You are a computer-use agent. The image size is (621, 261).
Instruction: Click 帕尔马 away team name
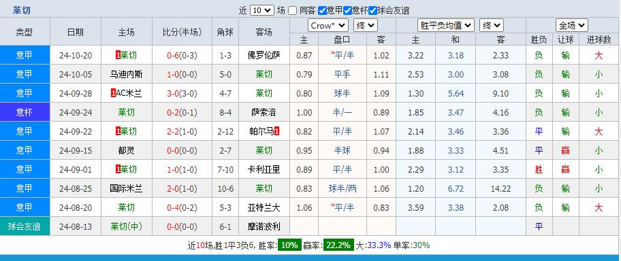point(261,131)
